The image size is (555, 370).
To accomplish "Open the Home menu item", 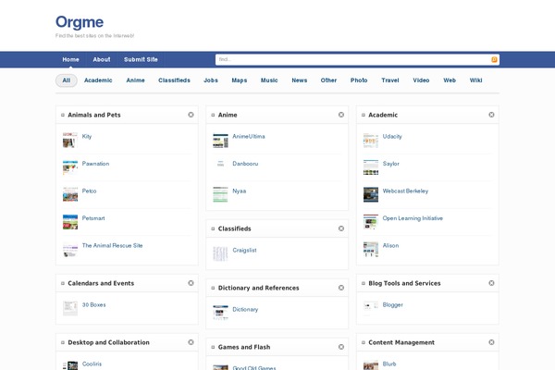I will coord(71,59).
